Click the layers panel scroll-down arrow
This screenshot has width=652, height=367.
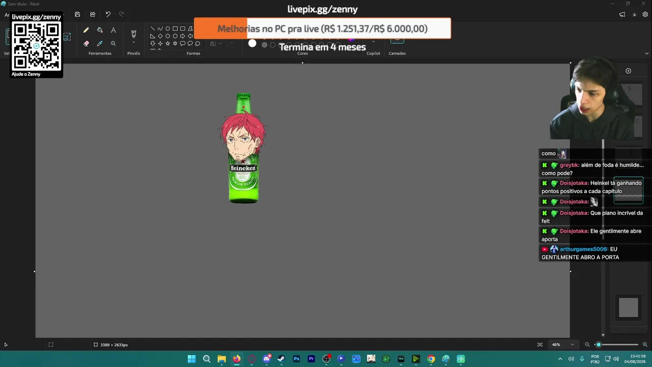pyautogui.click(x=603, y=335)
